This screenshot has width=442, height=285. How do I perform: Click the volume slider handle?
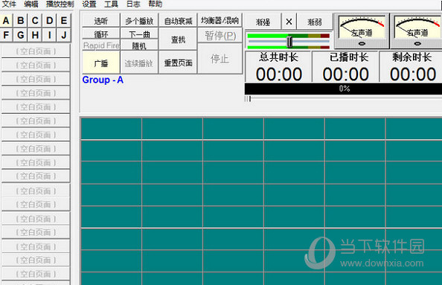[x=289, y=42]
